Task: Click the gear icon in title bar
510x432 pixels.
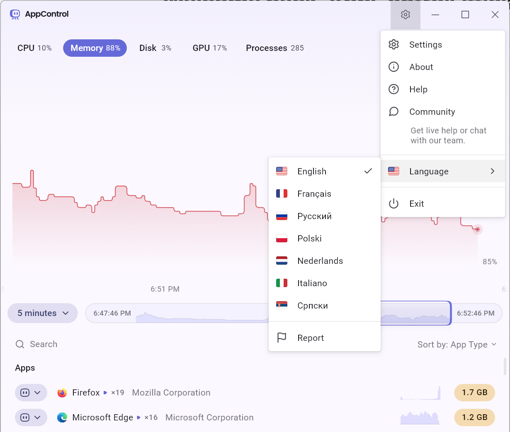Action: [405, 15]
